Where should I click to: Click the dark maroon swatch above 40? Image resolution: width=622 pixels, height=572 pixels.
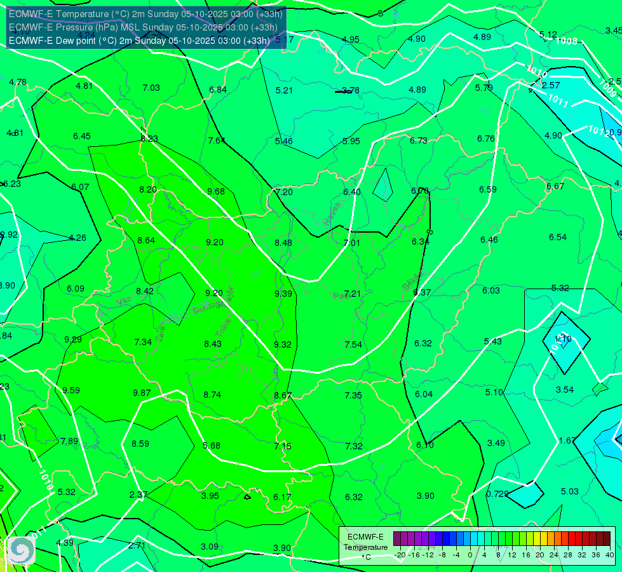tap(607, 539)
